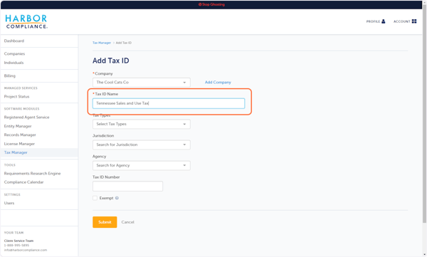Click the Tax ID Name input field
Image resolution: width=427 pixels, height=257 pixels.
[169, 103]
